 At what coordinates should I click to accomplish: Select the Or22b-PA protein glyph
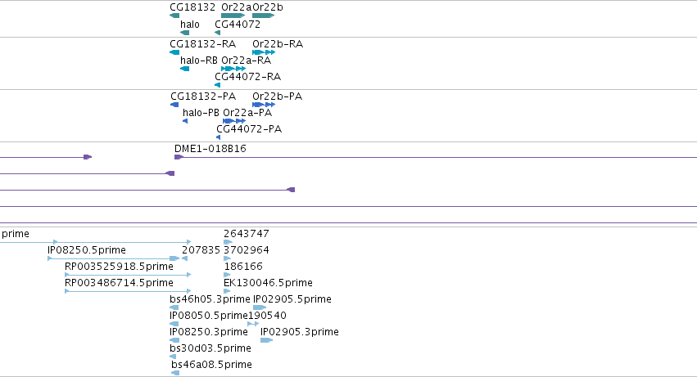coord(264,105)
